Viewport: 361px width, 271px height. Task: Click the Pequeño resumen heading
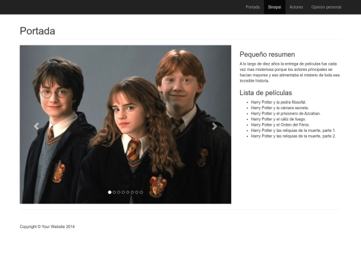(267, 54)
